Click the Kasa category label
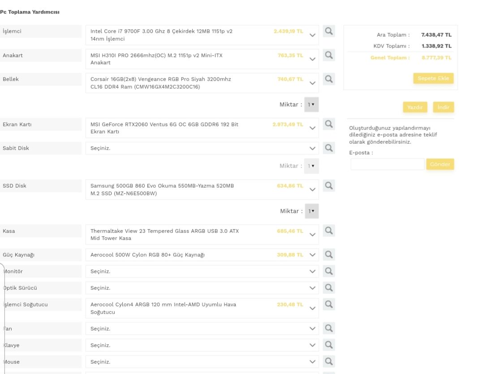This screenshot has height=374, width=483. click(9, 231)
